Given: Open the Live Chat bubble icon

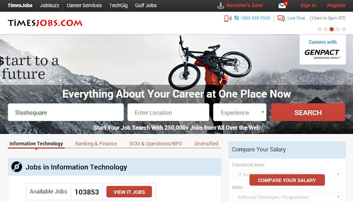Looking at the screenshot, I should 281,18.
